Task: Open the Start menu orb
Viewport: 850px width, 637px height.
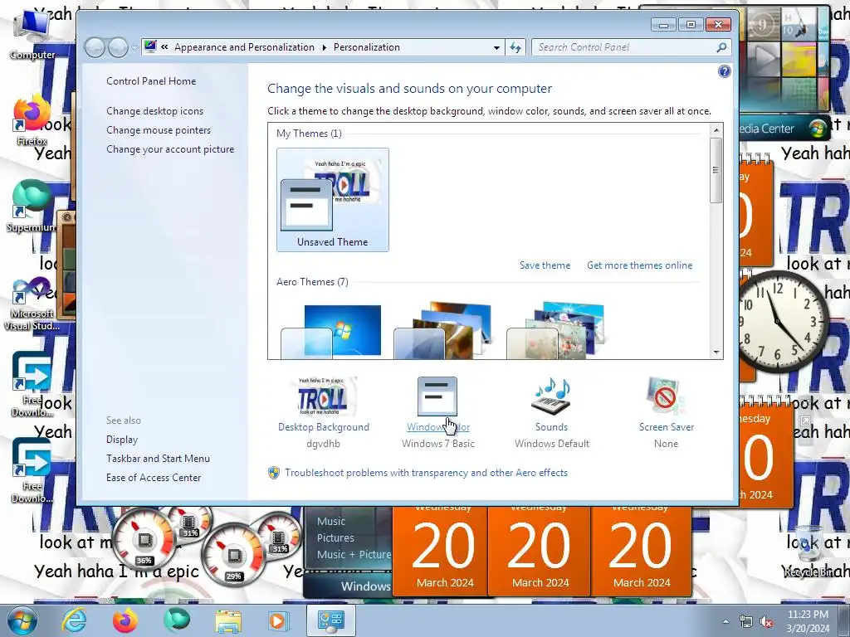Action: [22, 620]
